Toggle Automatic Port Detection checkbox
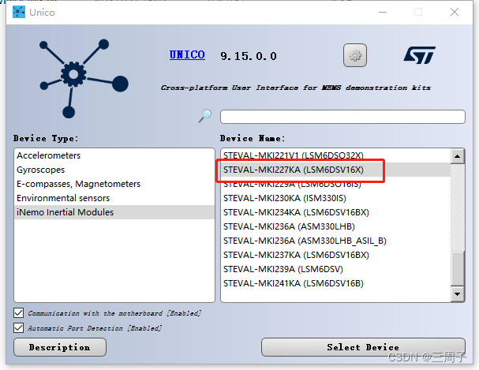The image size is (479, 370). click(x=19, y=328)
